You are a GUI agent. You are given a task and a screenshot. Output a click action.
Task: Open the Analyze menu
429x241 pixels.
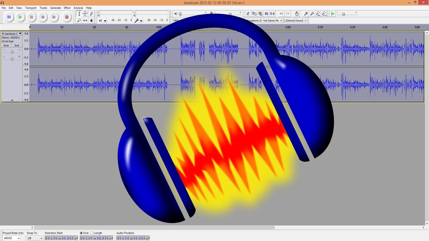tap(78, 8)
